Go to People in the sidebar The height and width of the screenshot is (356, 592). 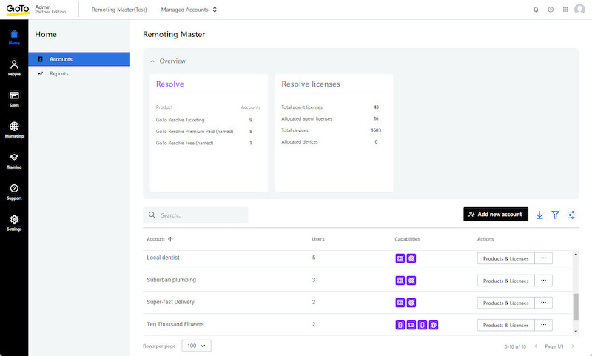coord(14,67)
